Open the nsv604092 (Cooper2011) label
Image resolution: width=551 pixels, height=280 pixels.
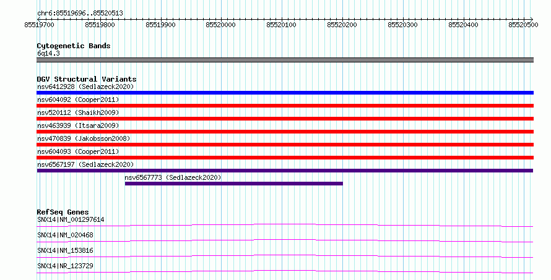click(78, 100)
